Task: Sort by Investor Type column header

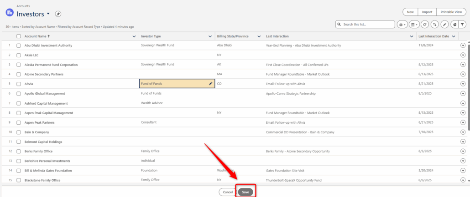Action: tap(151, 36)
